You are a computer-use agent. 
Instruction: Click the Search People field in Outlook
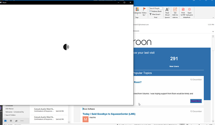pos(155,8)
